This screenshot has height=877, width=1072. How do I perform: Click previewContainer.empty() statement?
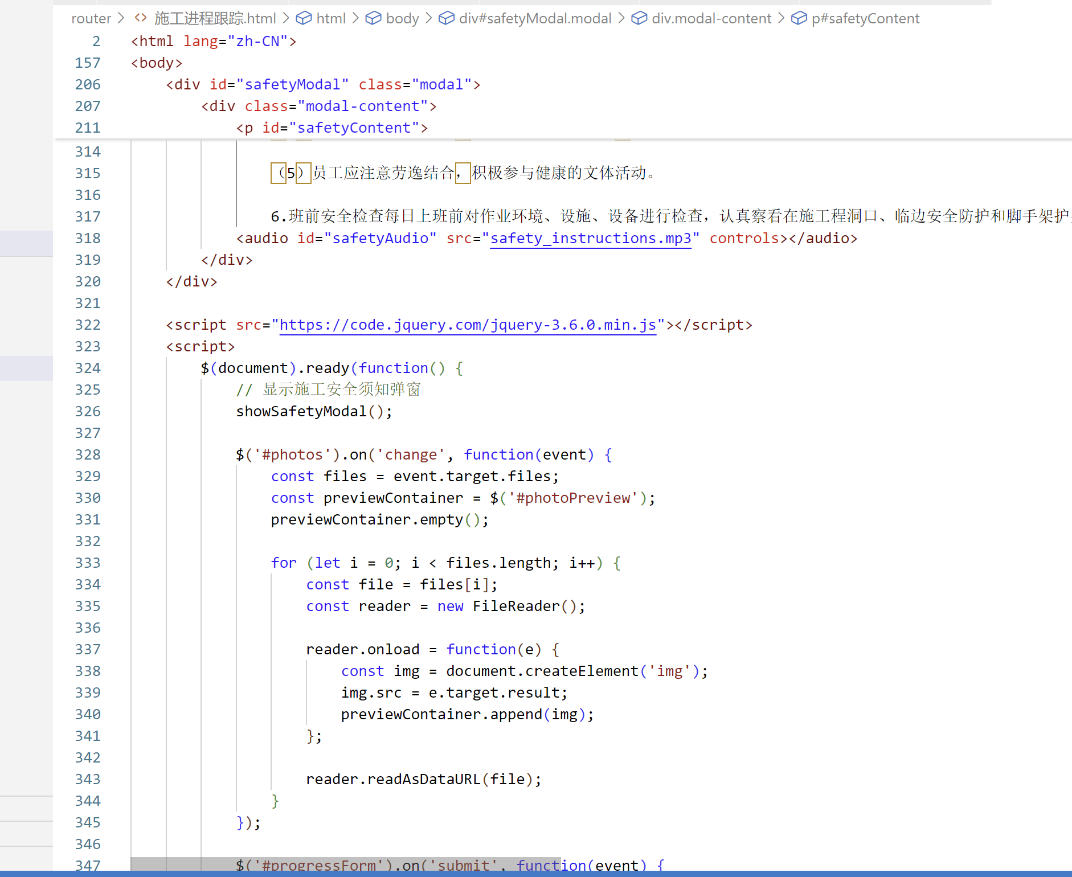pos(380,519)
